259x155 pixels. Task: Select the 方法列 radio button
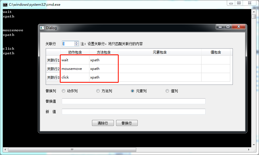point(98,91)
